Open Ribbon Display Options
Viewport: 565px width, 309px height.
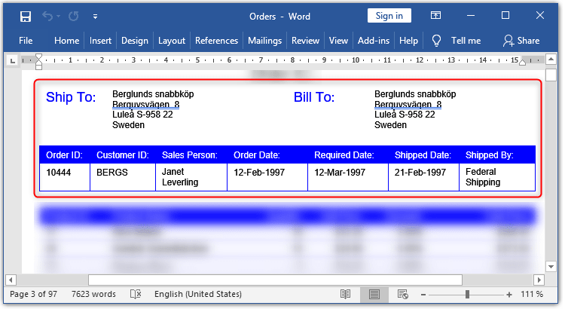[436, 16]
